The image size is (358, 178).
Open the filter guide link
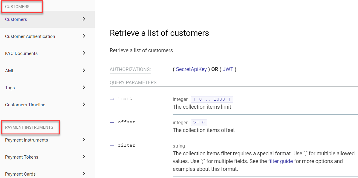tap(280, 161)
